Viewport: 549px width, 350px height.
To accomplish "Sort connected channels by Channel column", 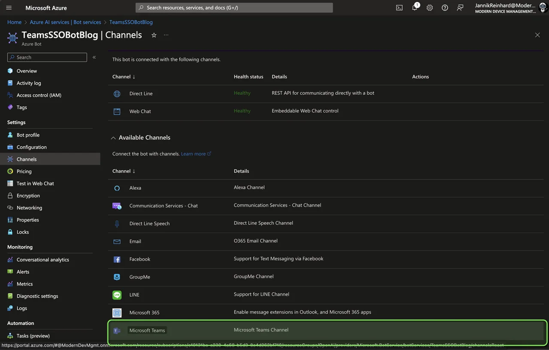I will coord(124,77).
